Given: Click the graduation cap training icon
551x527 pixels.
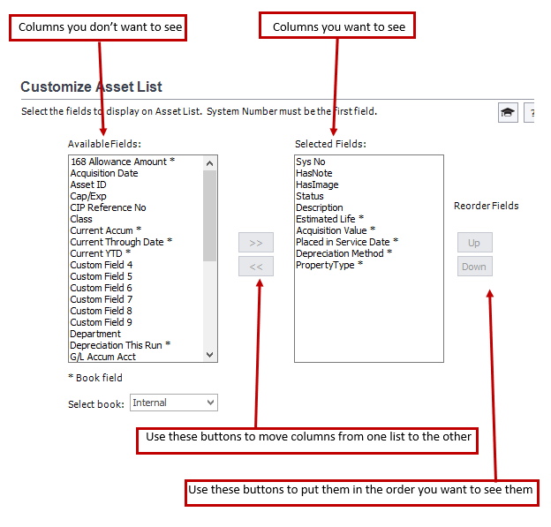Looking at the screenshot, I should pyautogui.click(x=508, y=112).
